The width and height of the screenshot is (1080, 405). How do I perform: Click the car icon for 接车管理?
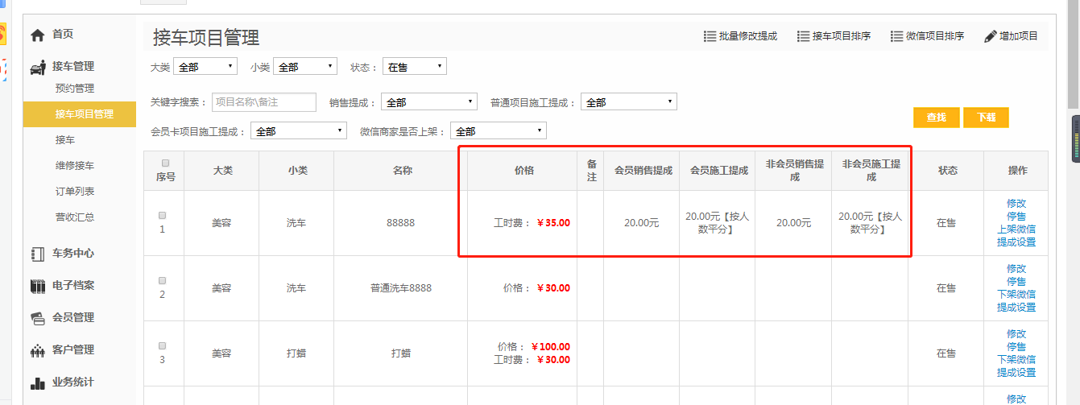coord(37,67)
